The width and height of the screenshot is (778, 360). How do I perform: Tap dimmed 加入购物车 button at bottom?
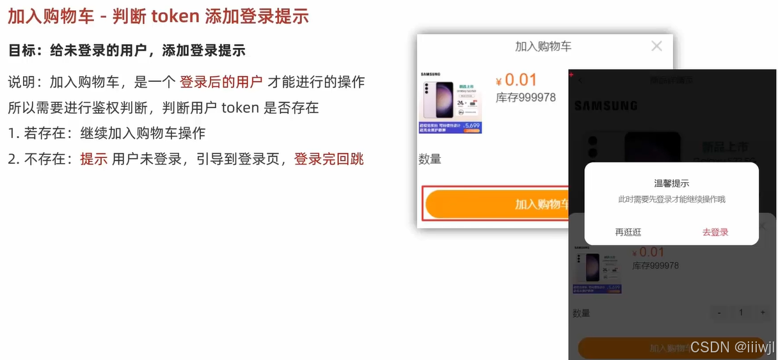coord(672,348)
